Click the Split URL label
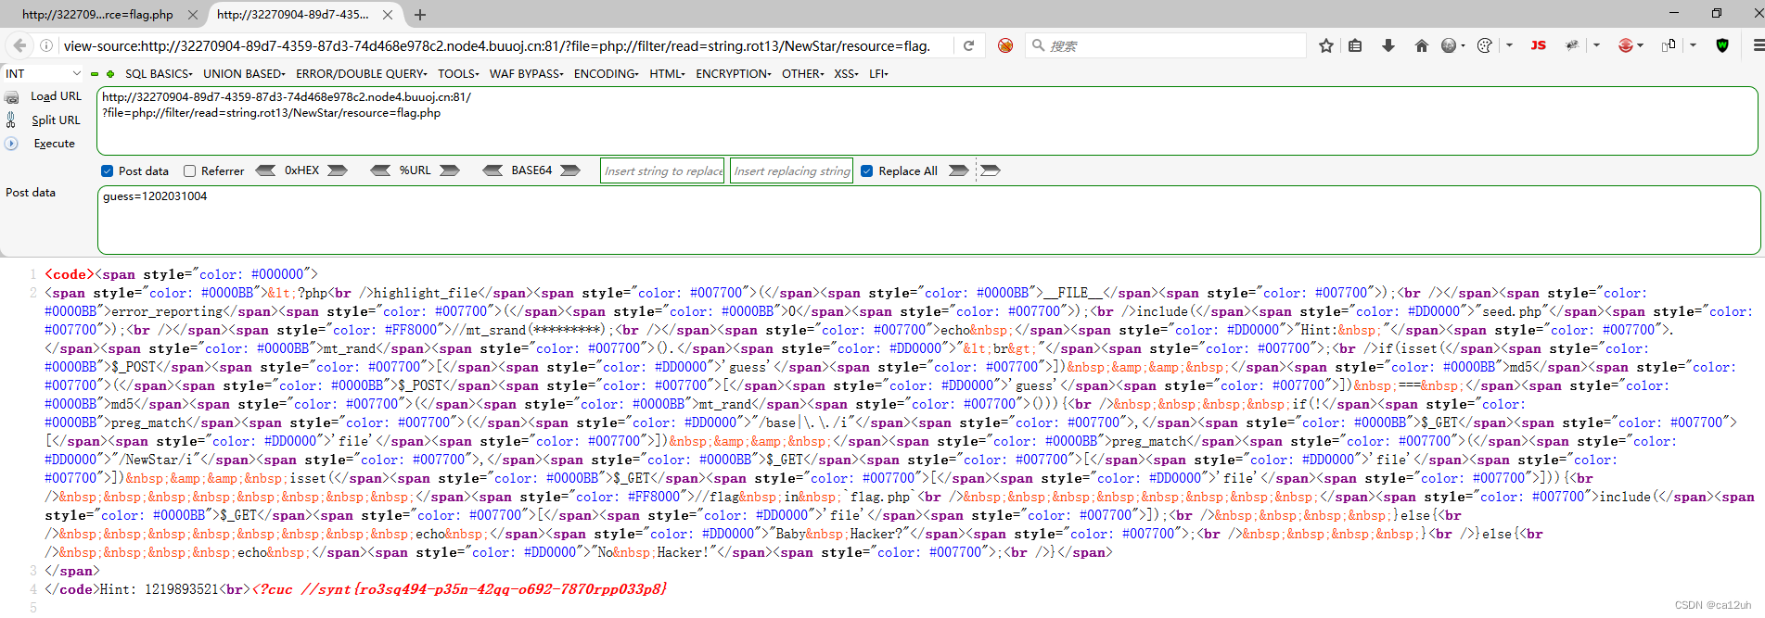This screenshot has width=1765, height=618. pyautogui.click(x=57, y=120)
